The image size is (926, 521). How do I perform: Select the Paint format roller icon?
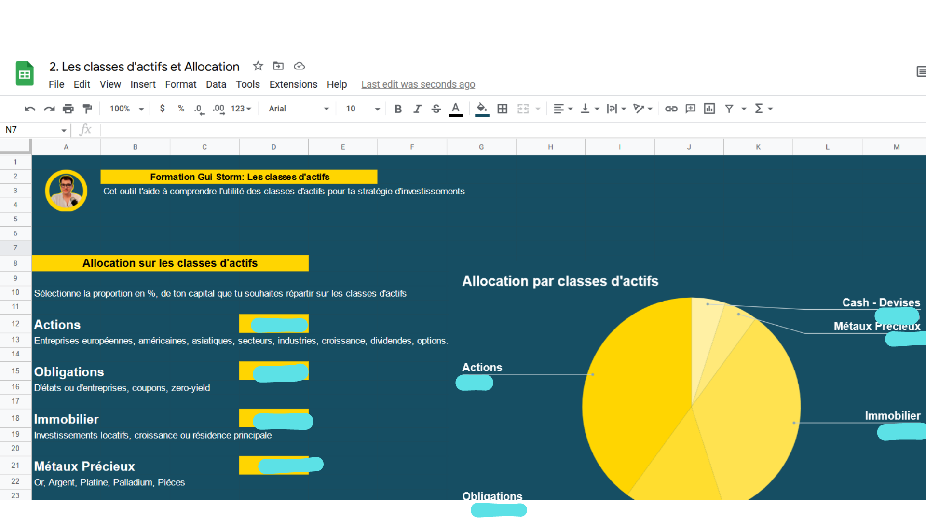click(x=87, y=109)
